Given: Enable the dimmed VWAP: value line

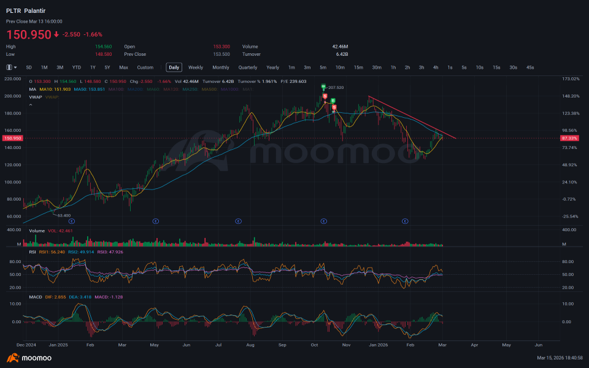Looking at the screenshot, I should tap(52, 97).
